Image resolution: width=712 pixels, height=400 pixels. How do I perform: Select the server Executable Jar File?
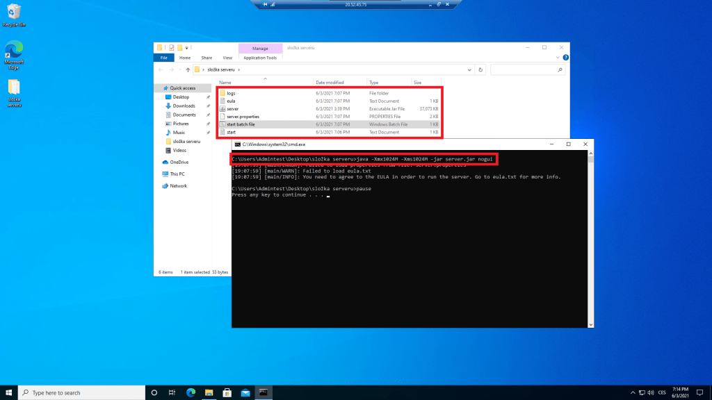(x=233, y=109)
